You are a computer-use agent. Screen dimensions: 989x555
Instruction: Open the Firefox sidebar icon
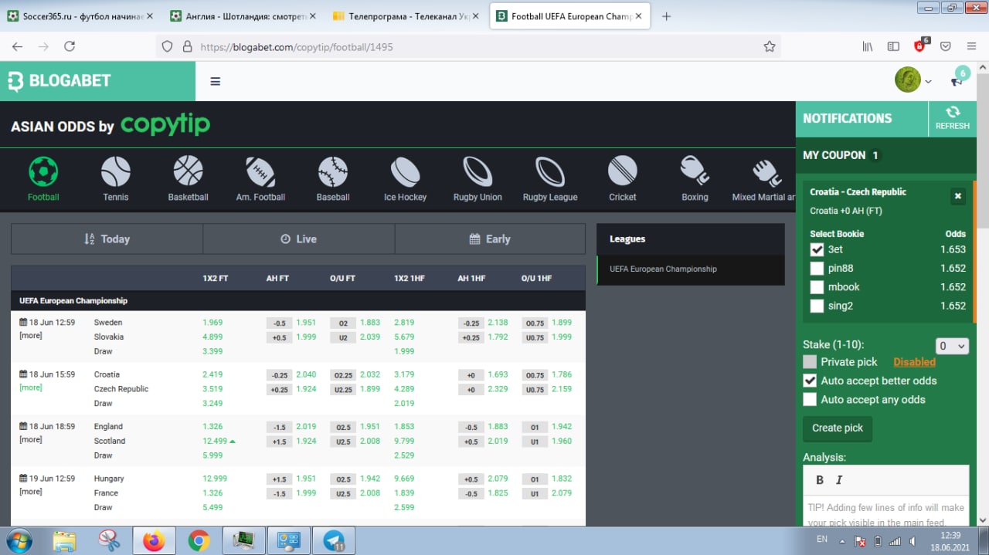click(893, 46)
